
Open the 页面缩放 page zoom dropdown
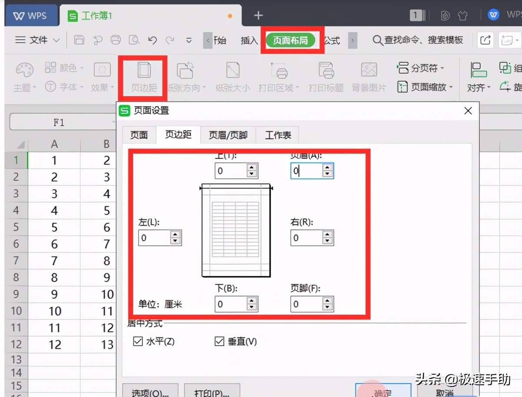click(x=425, y=87)
